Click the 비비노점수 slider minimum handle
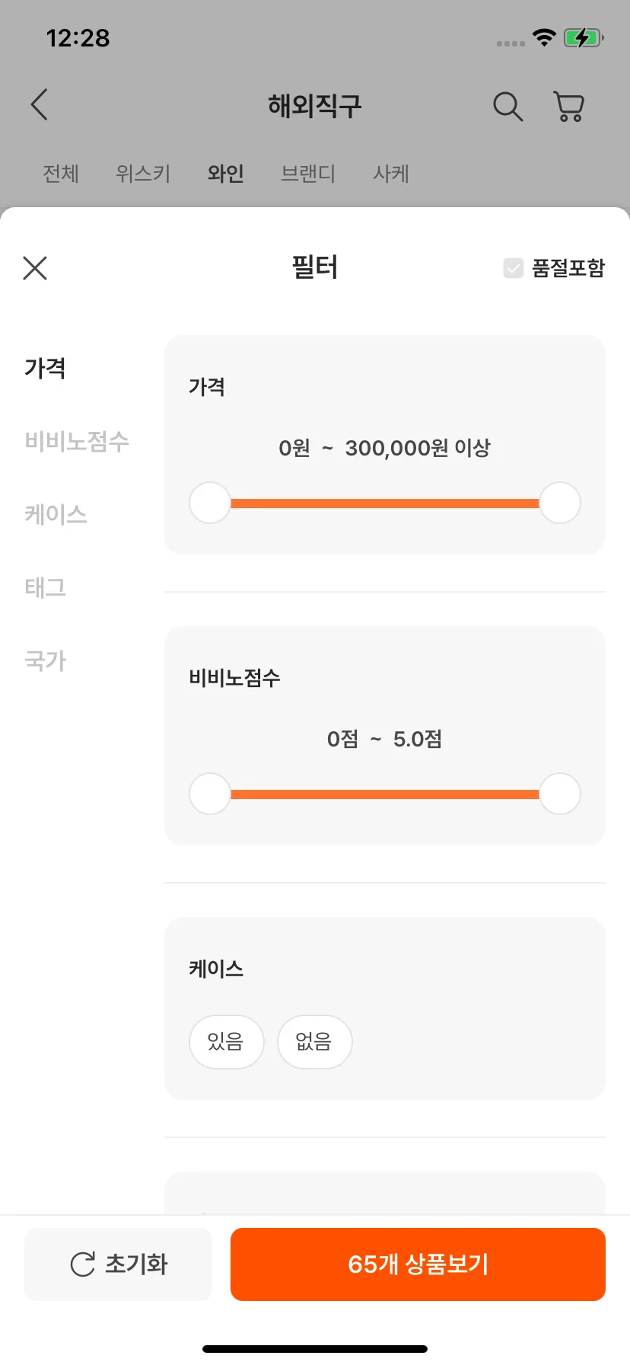The image size is (630, 1365). click(210, 794)
